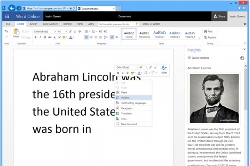Screen dimensions: 250x166
Task: Click OPEN IN WORD button
Action: point(152,24)
